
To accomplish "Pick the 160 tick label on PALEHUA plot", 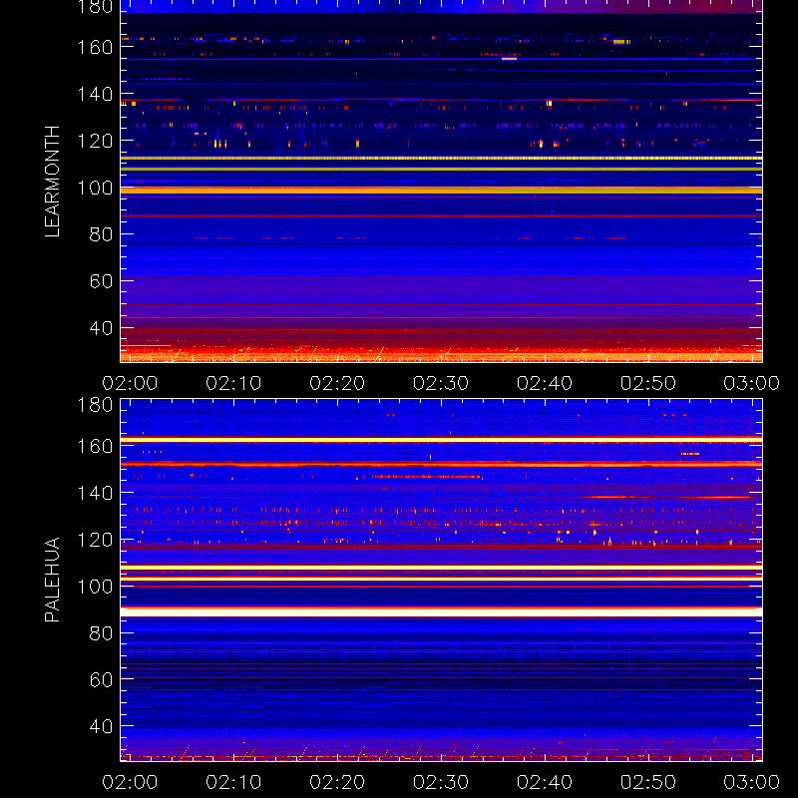I will tap(95, 446).
